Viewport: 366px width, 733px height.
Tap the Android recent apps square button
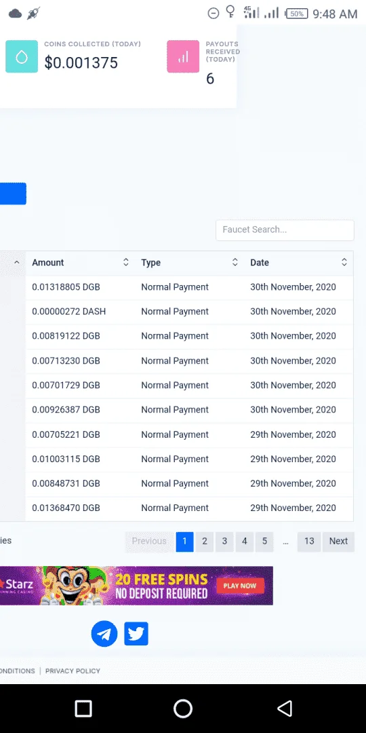(x=83, y=709)
